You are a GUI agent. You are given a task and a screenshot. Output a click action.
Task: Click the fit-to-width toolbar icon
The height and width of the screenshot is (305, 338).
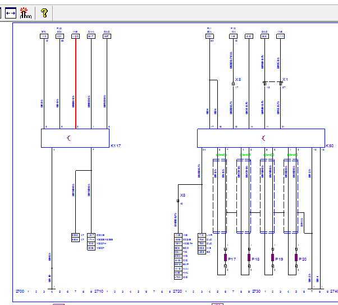(x=11, y=13)
